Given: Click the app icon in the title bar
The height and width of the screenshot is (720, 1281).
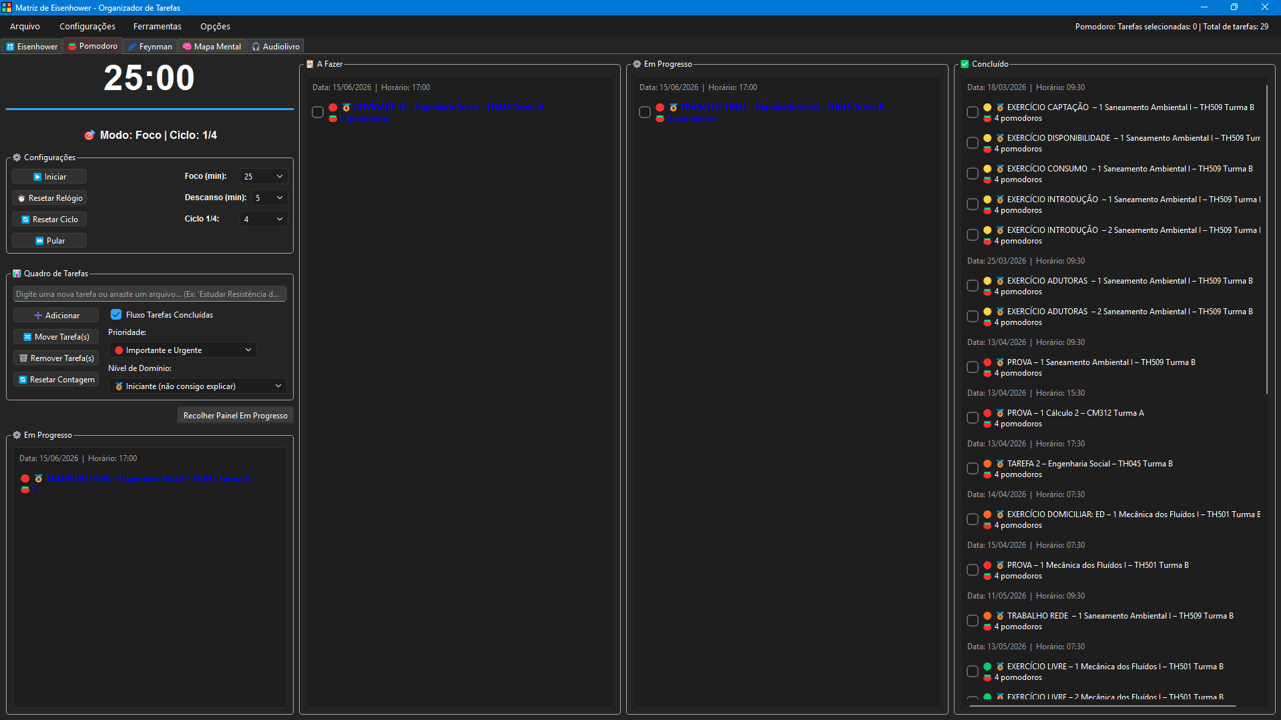Looking at the screenshot, I should click(7, 7).
